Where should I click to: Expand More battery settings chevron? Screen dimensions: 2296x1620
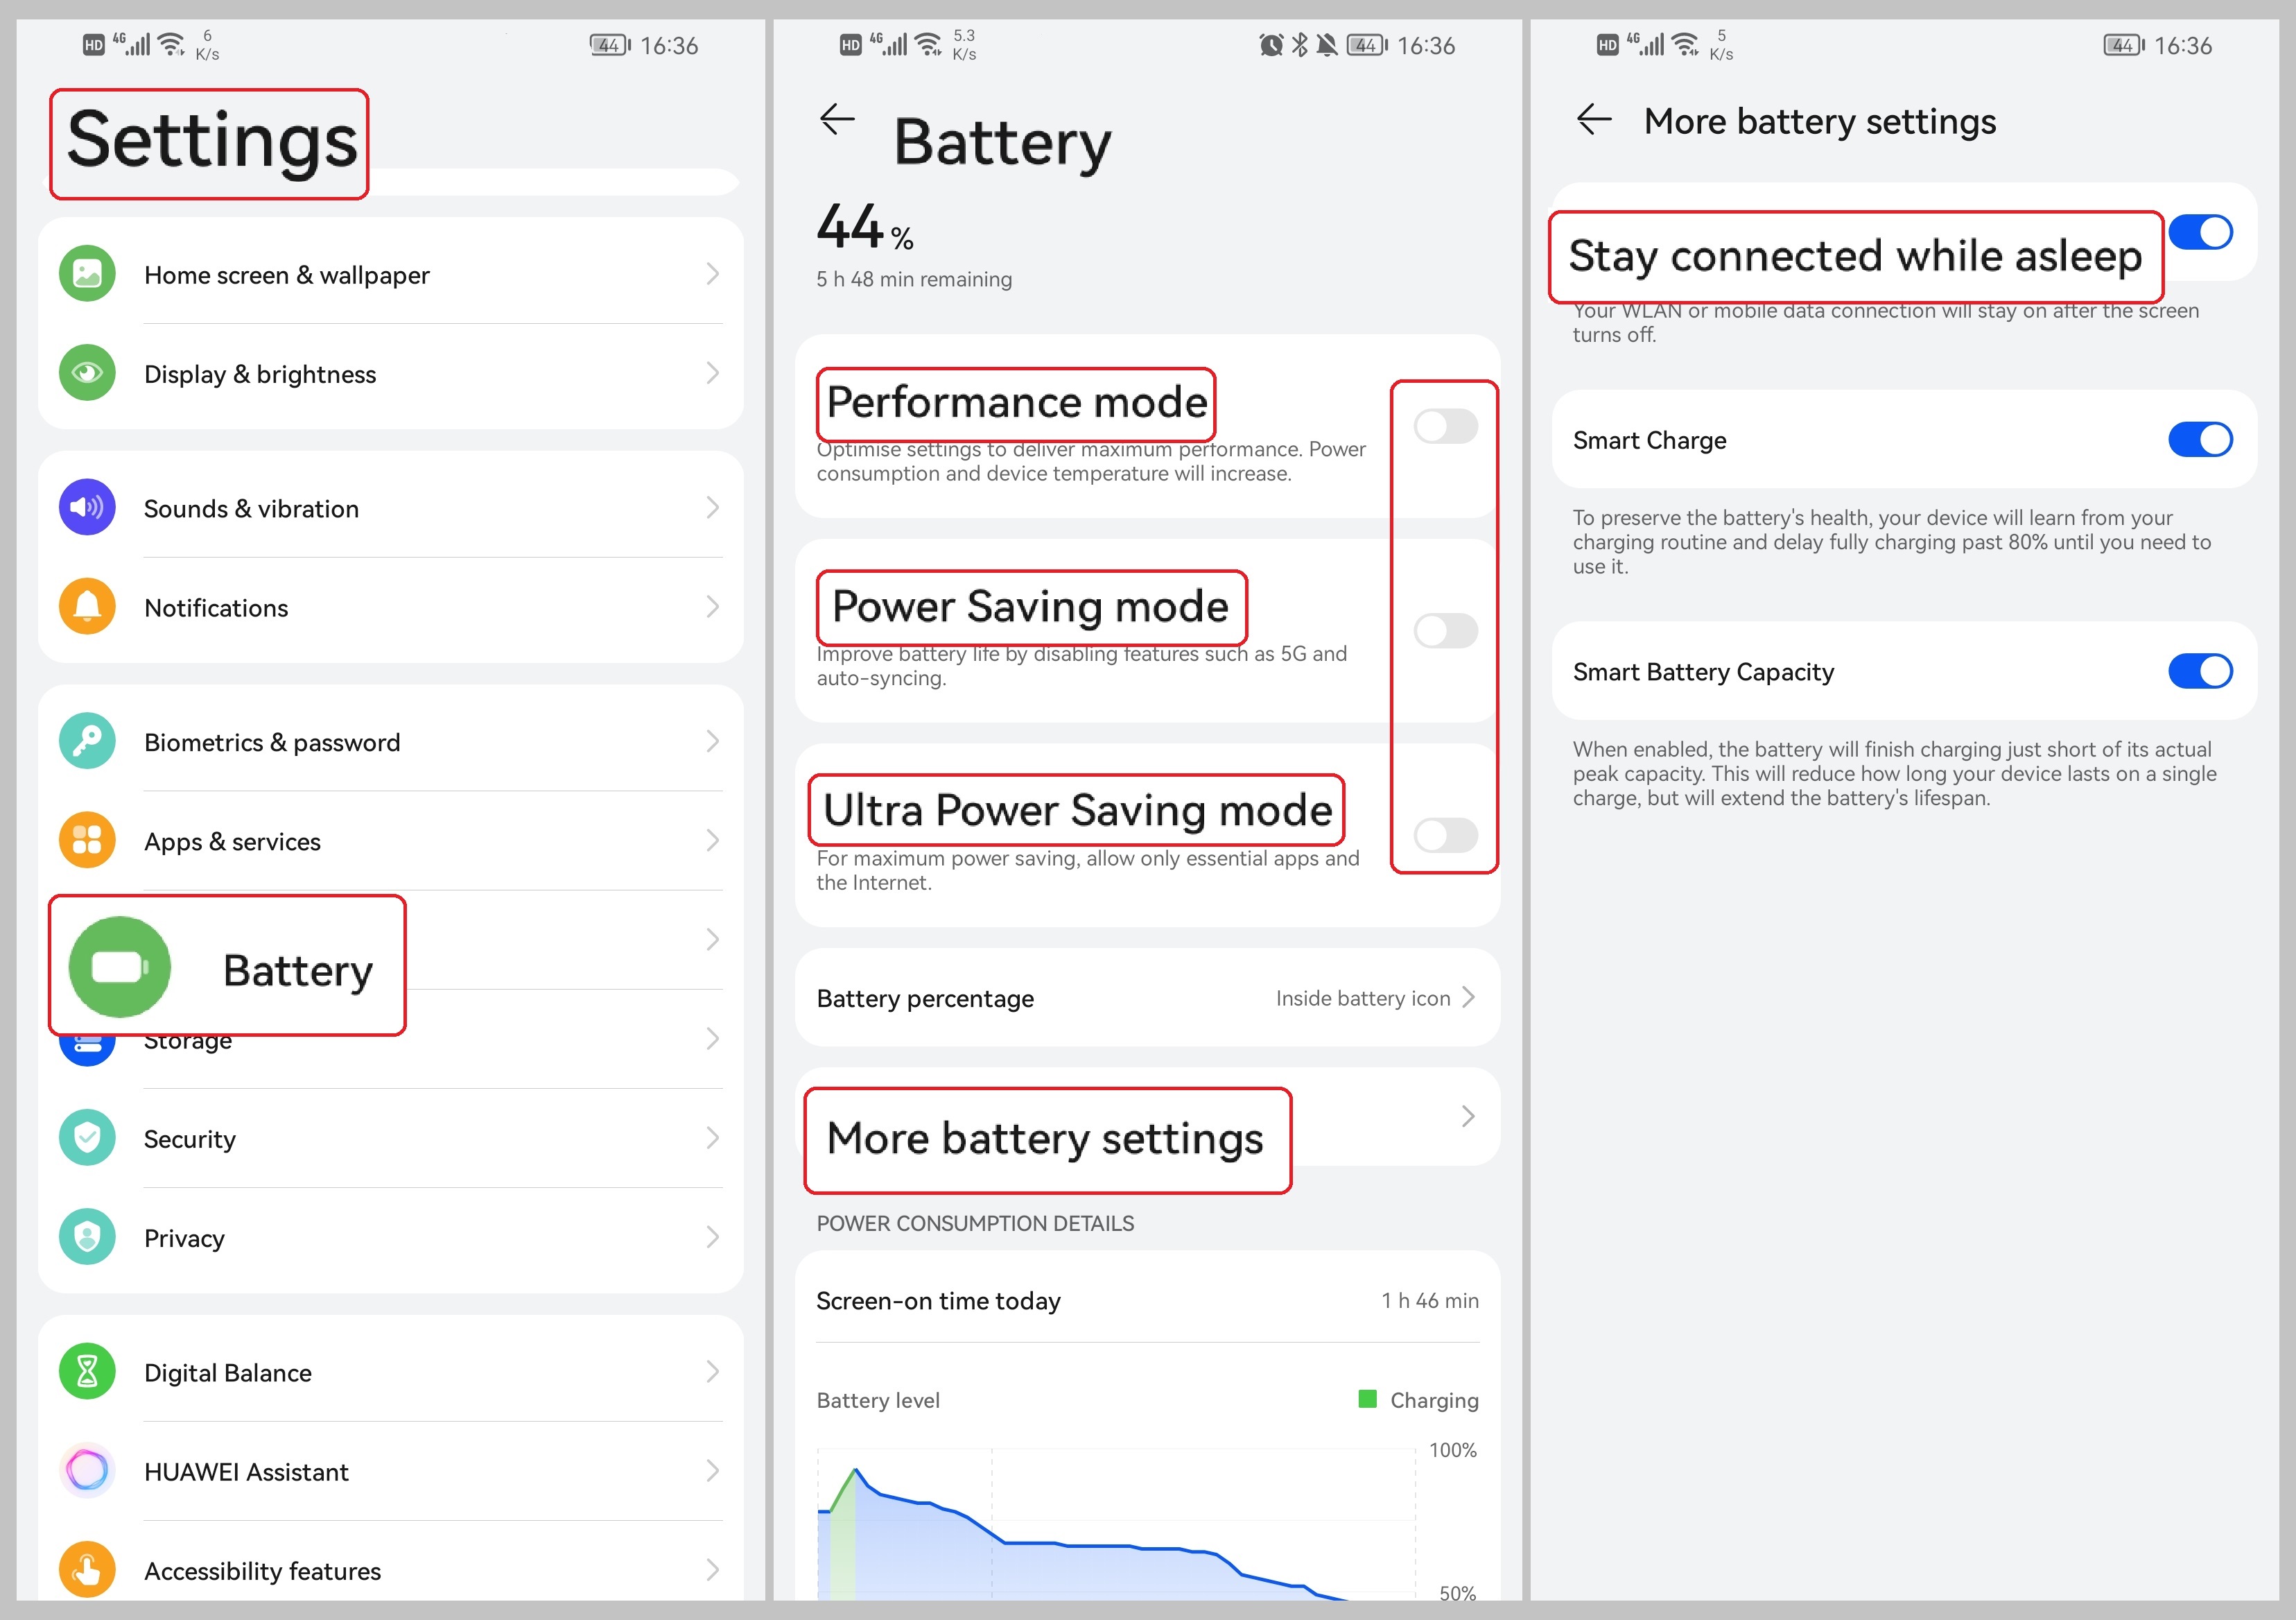pyautogui.click(x=1467, y=1116)
